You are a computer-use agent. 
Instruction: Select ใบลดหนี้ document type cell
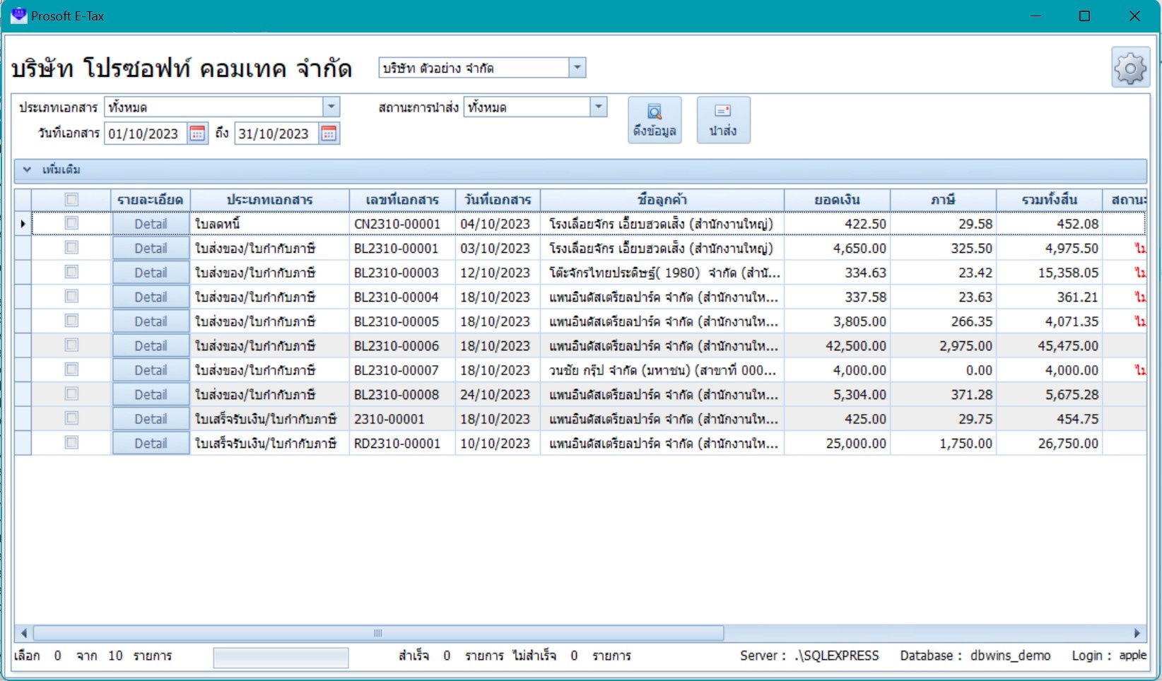tap(270, 224)
